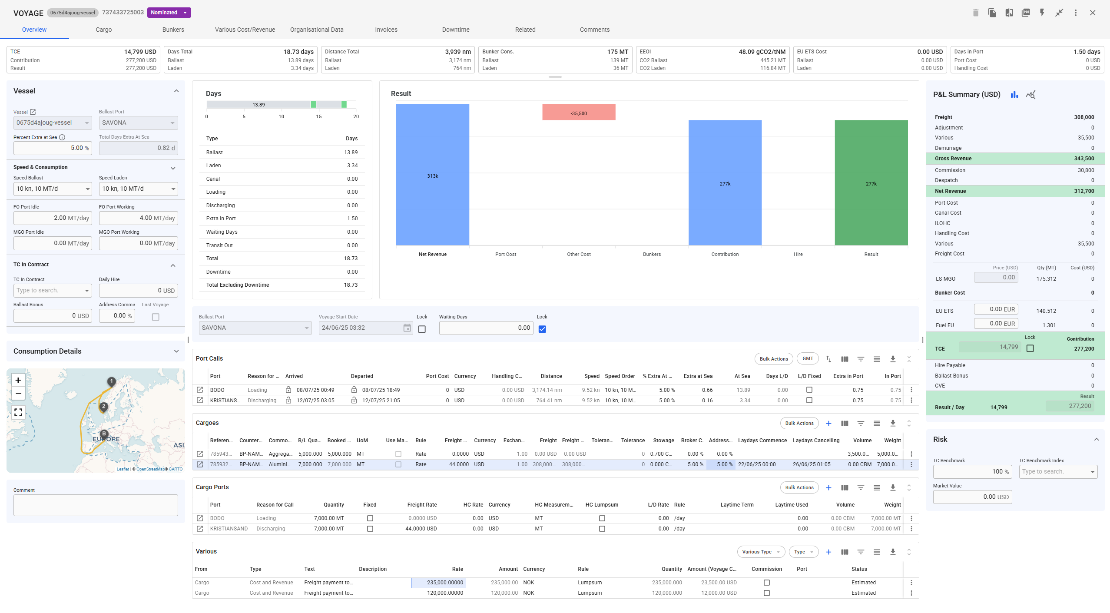1110x613 pixels.
Task: Click the compare voyages icon
Action: click(1009, 13)
